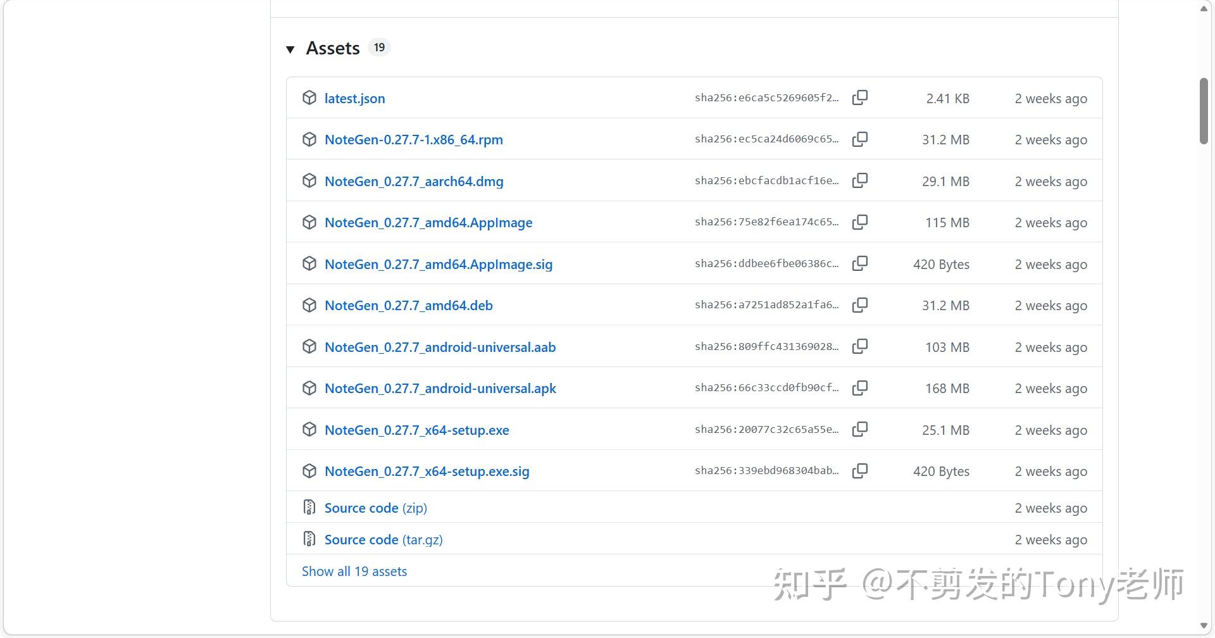This screenshot has width=1215, height=638.
Task: Click package icon beside aarch64.dmg
Action: click(309, 180)
